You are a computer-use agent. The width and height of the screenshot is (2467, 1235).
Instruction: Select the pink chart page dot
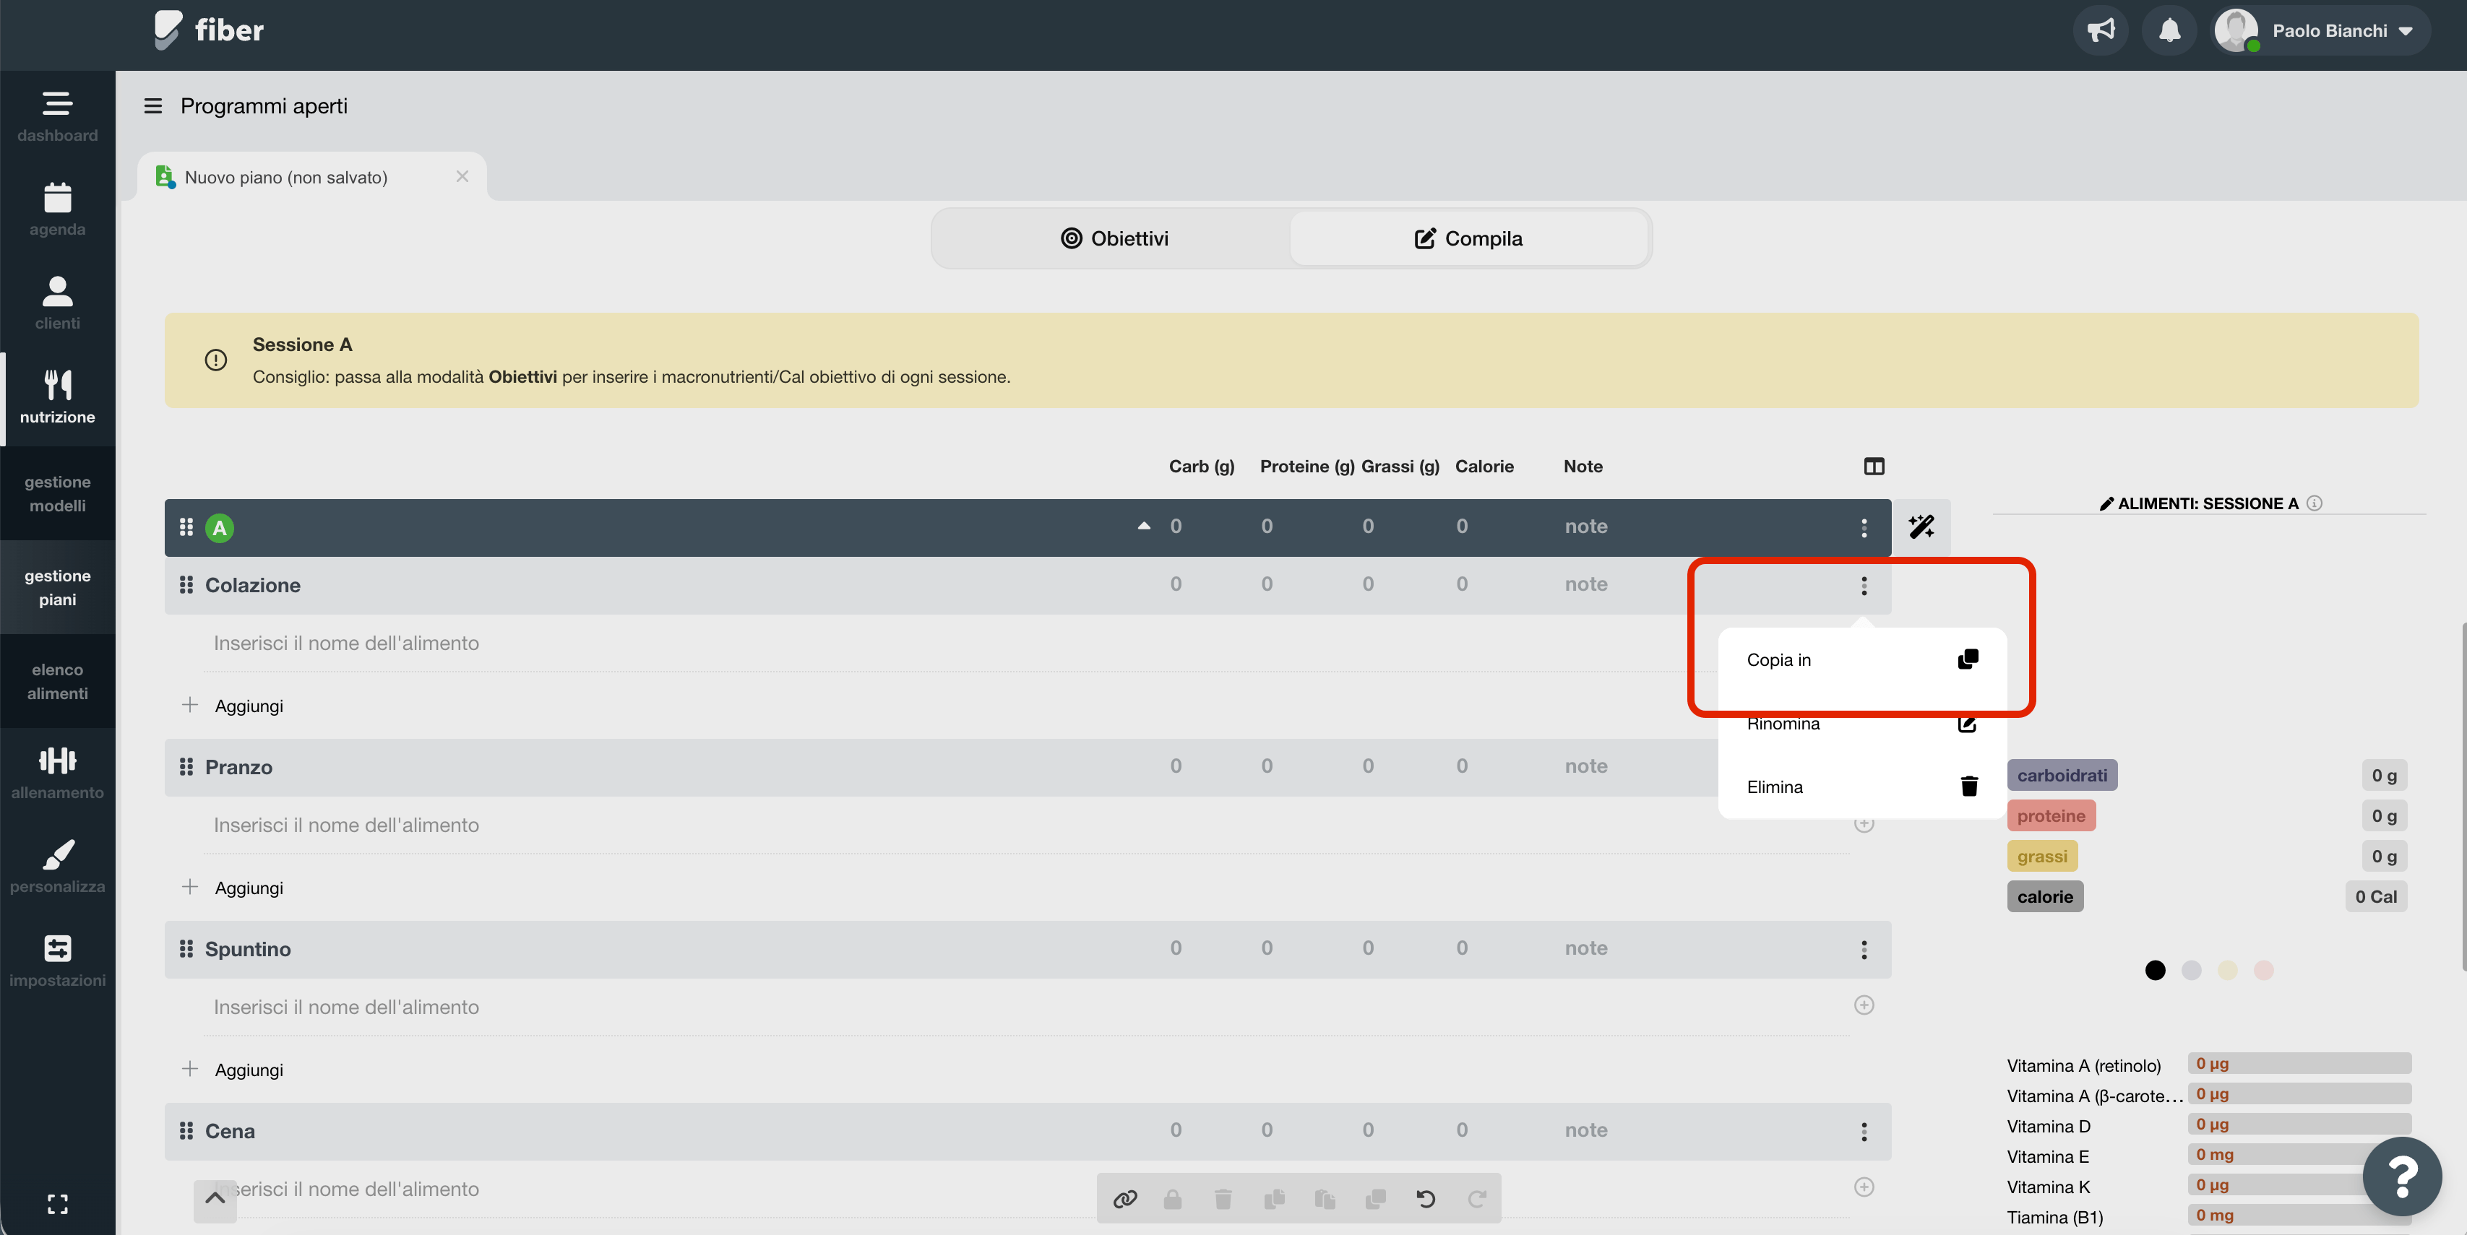tap(2263, 971)
